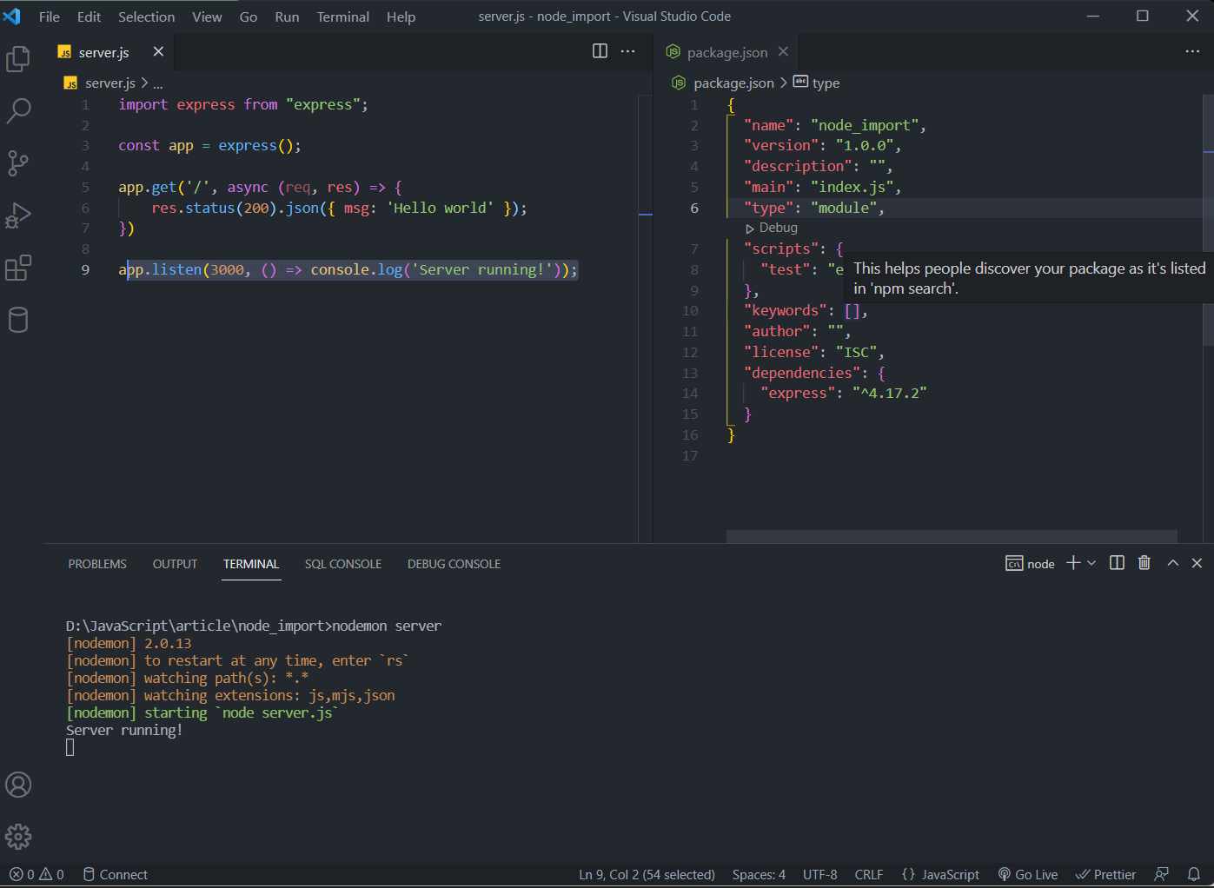1214x888 pixels.
Task: Open the Manage settings gear
Action: pos(18,836)
